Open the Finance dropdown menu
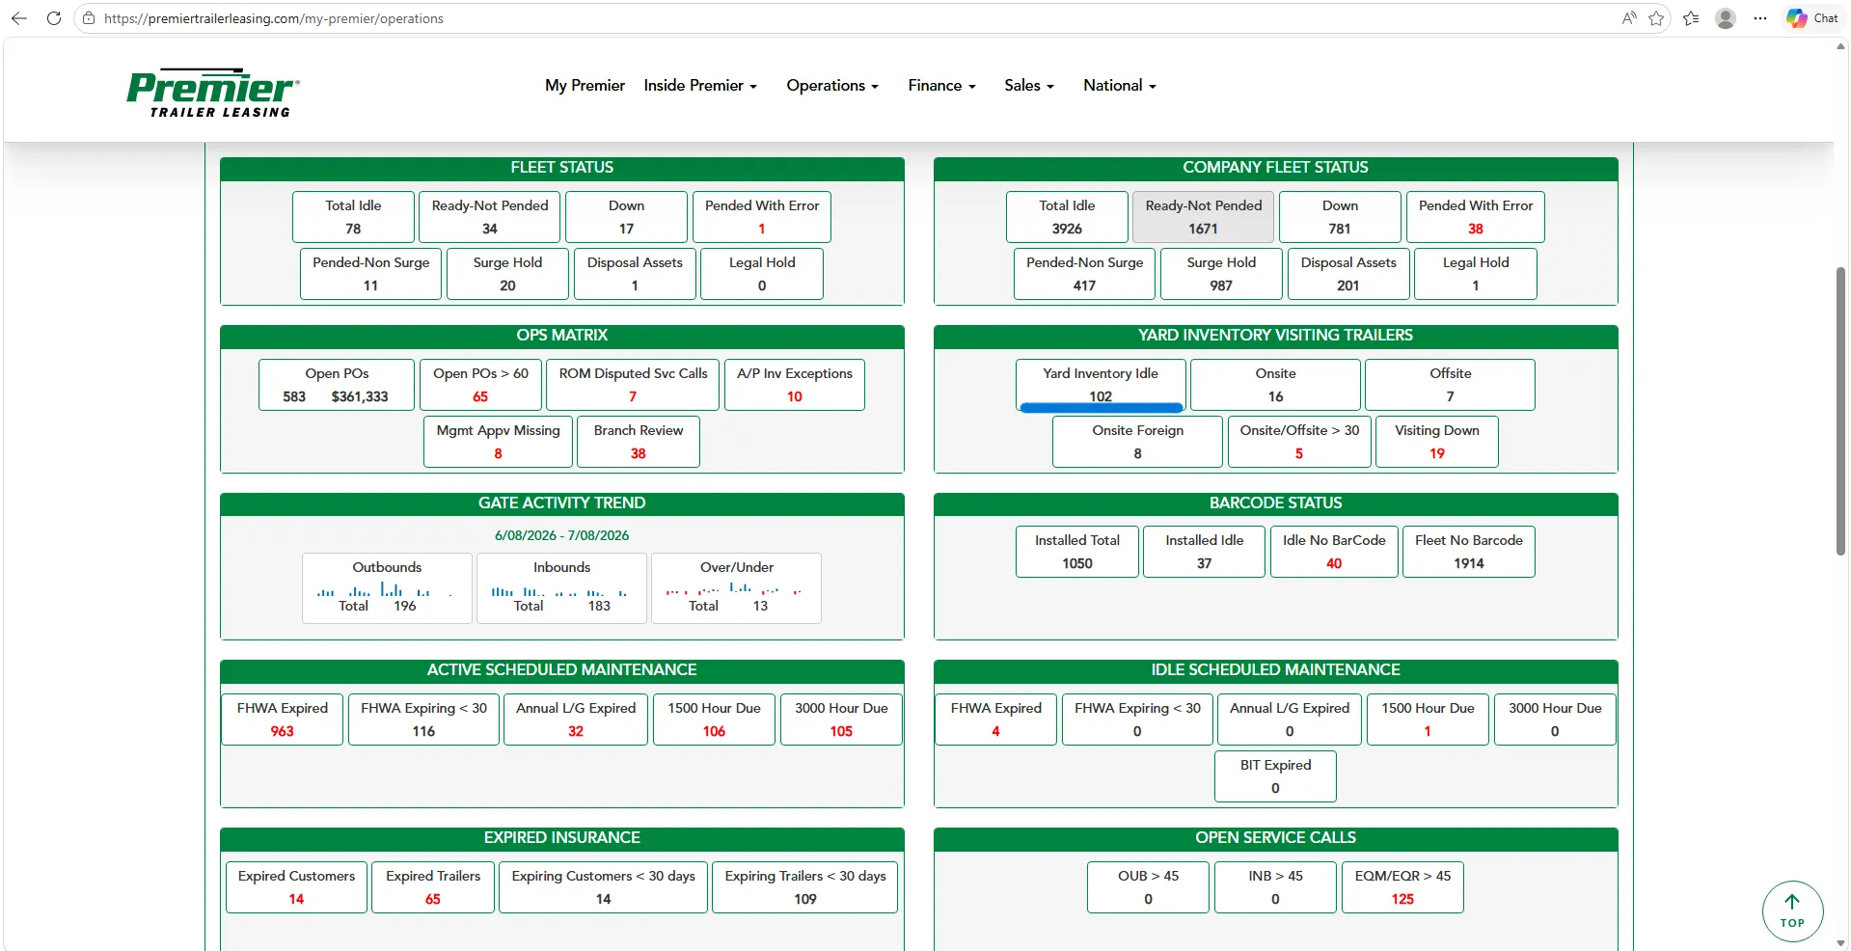Viewport: 1851px width, 951px height. tap(941, 86)
